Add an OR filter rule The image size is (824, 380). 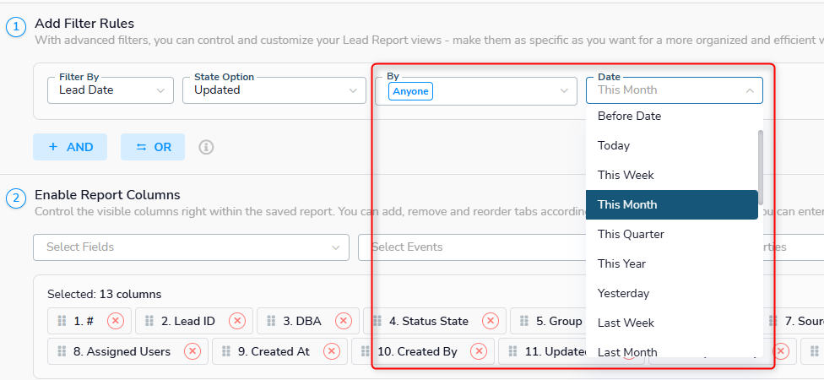click(x=153, y=147)
